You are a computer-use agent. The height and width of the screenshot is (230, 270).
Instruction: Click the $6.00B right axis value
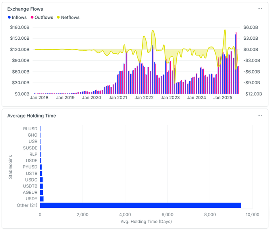coord(251,27)
